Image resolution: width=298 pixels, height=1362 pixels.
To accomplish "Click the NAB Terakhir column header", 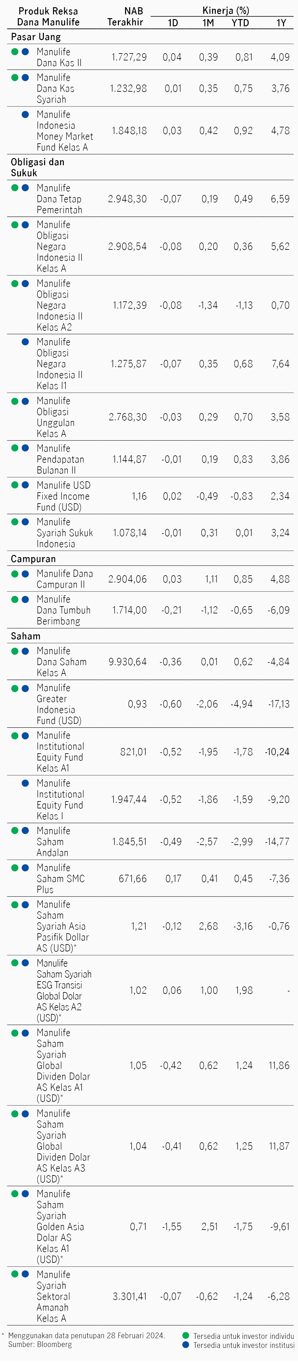I will coord(125,16).
